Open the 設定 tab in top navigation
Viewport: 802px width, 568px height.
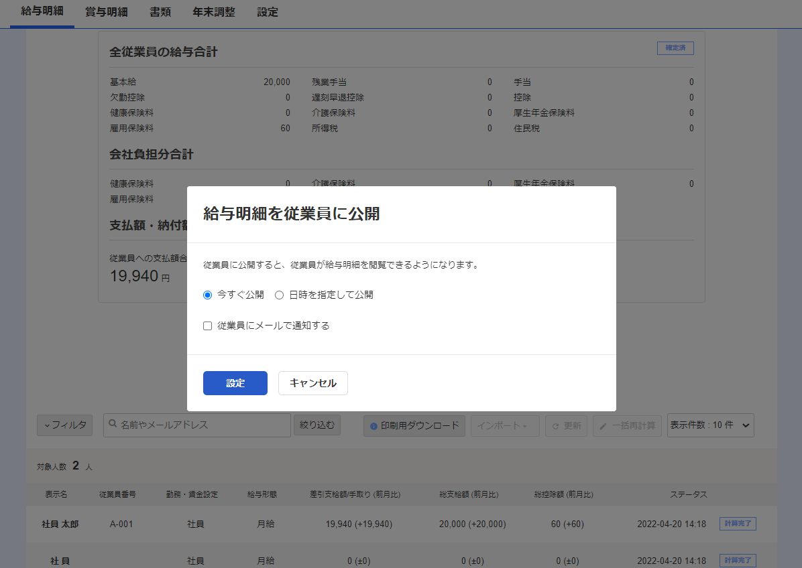pyautogui.click(x=268, y=12)
